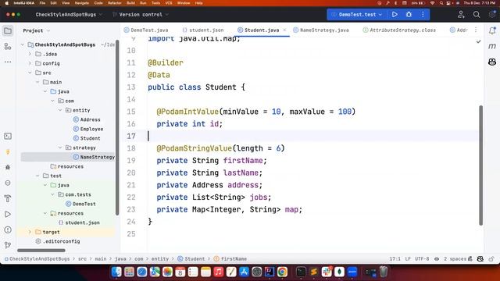Open the Git tool window
The image size is (500, 281).
(x=8, y=245)
